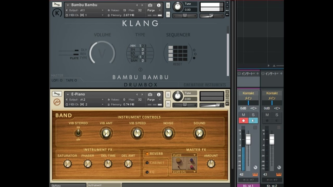This screenshot has width=333, height=187.
Task: Load next preset for E-Piano
Action: (x=142, y=95)
